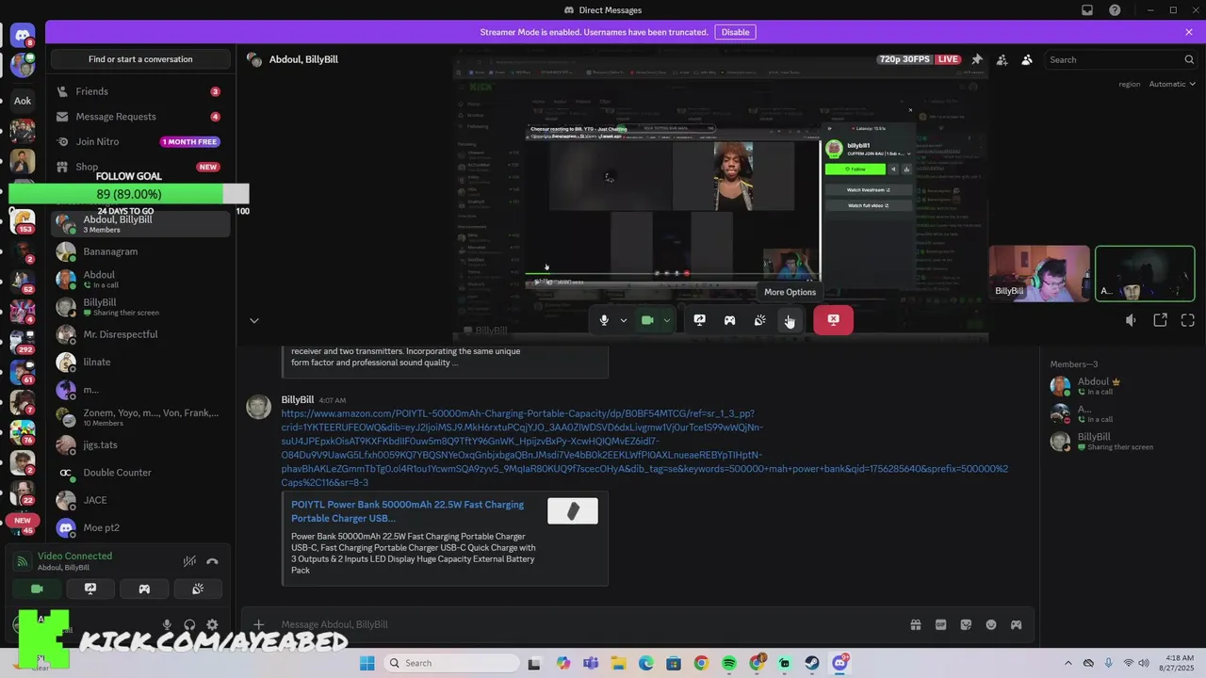Viewport: 1206px width, 678px height.
Task: Open soundboard from call control bar
Action: point(759,320)
